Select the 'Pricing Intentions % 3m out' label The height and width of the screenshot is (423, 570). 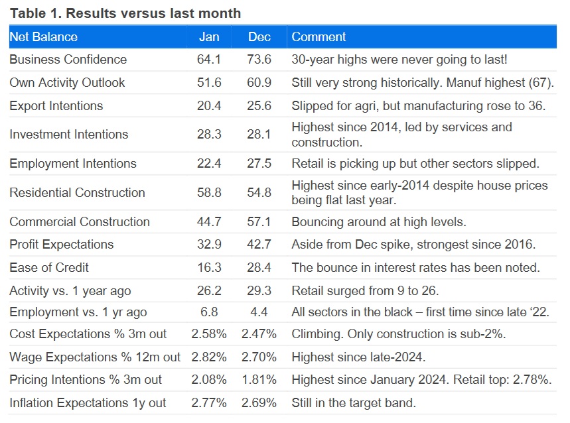tap(86, 380)
